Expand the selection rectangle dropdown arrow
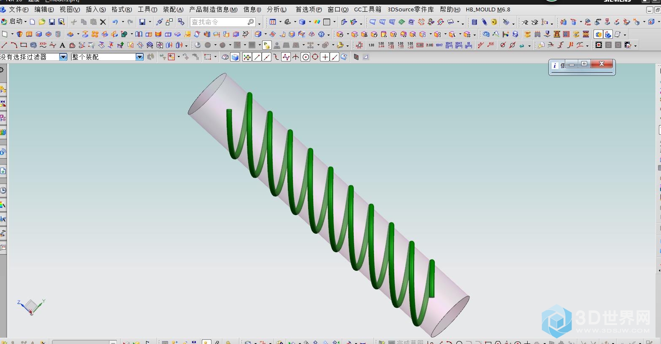Screen dimensions: 661x344 point(215,57)
